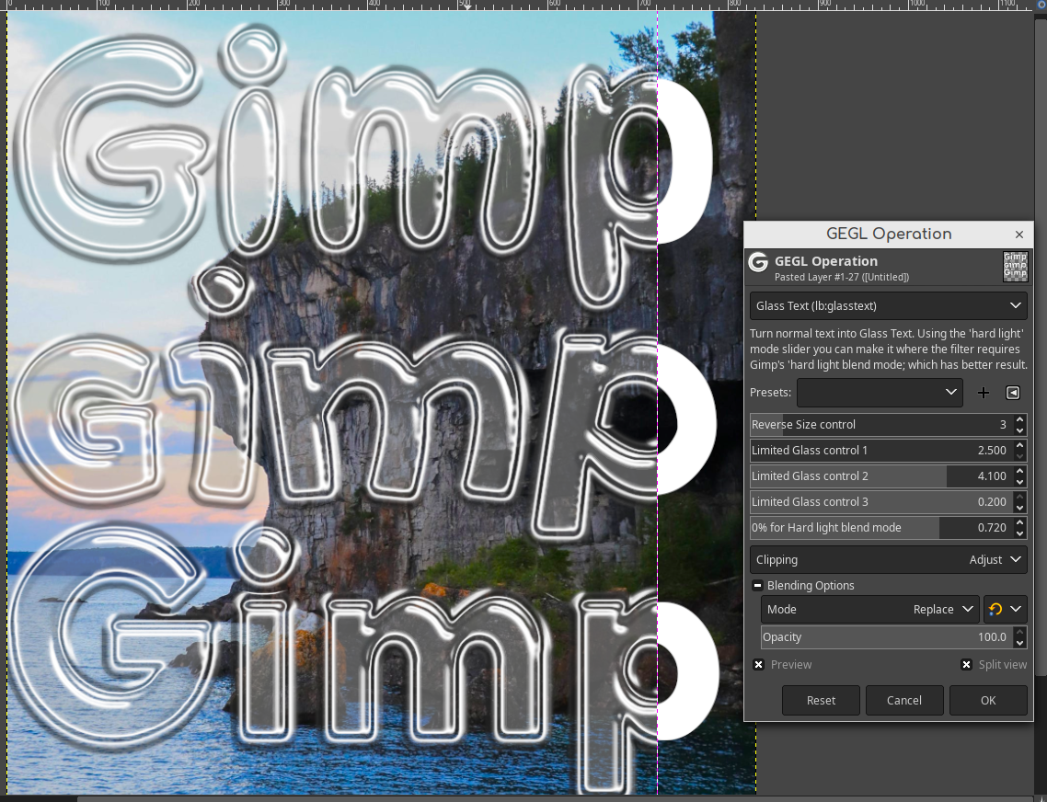
Task: Click the Gimp text layer thumbnail preview
Action: coord(1015,266)
